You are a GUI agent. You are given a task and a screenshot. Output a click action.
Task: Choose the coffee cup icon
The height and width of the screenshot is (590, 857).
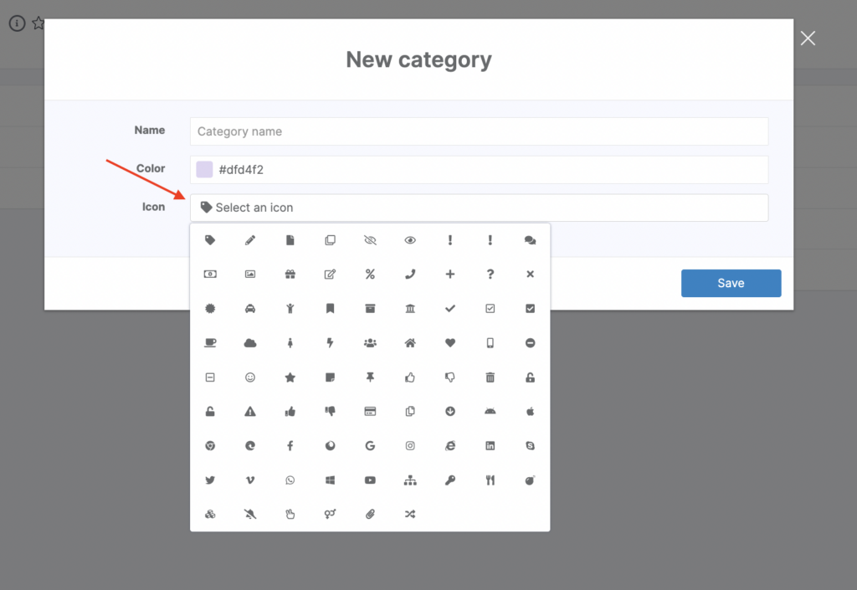point(210,343)
